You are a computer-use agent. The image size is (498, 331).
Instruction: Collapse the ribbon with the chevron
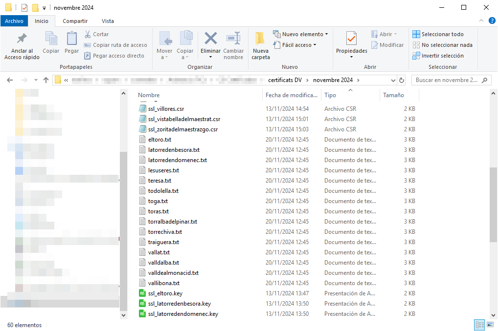click(481, 21)
